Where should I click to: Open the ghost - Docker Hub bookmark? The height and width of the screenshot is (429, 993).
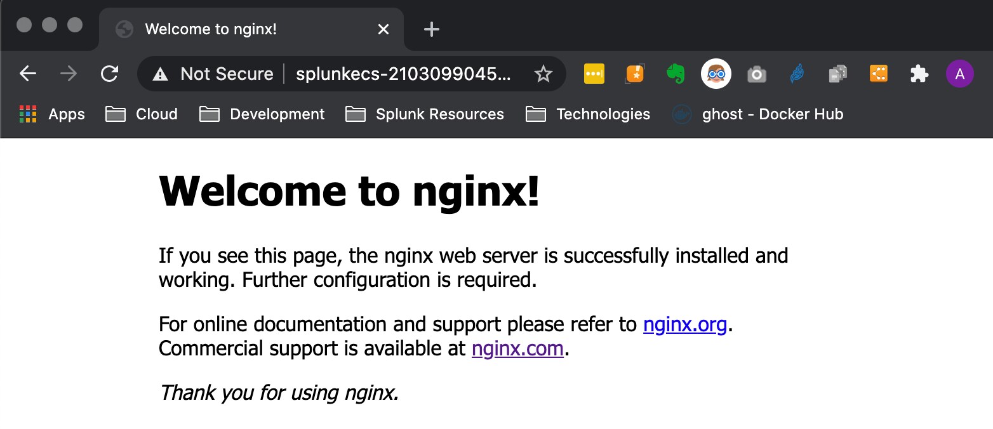point(759,114)
